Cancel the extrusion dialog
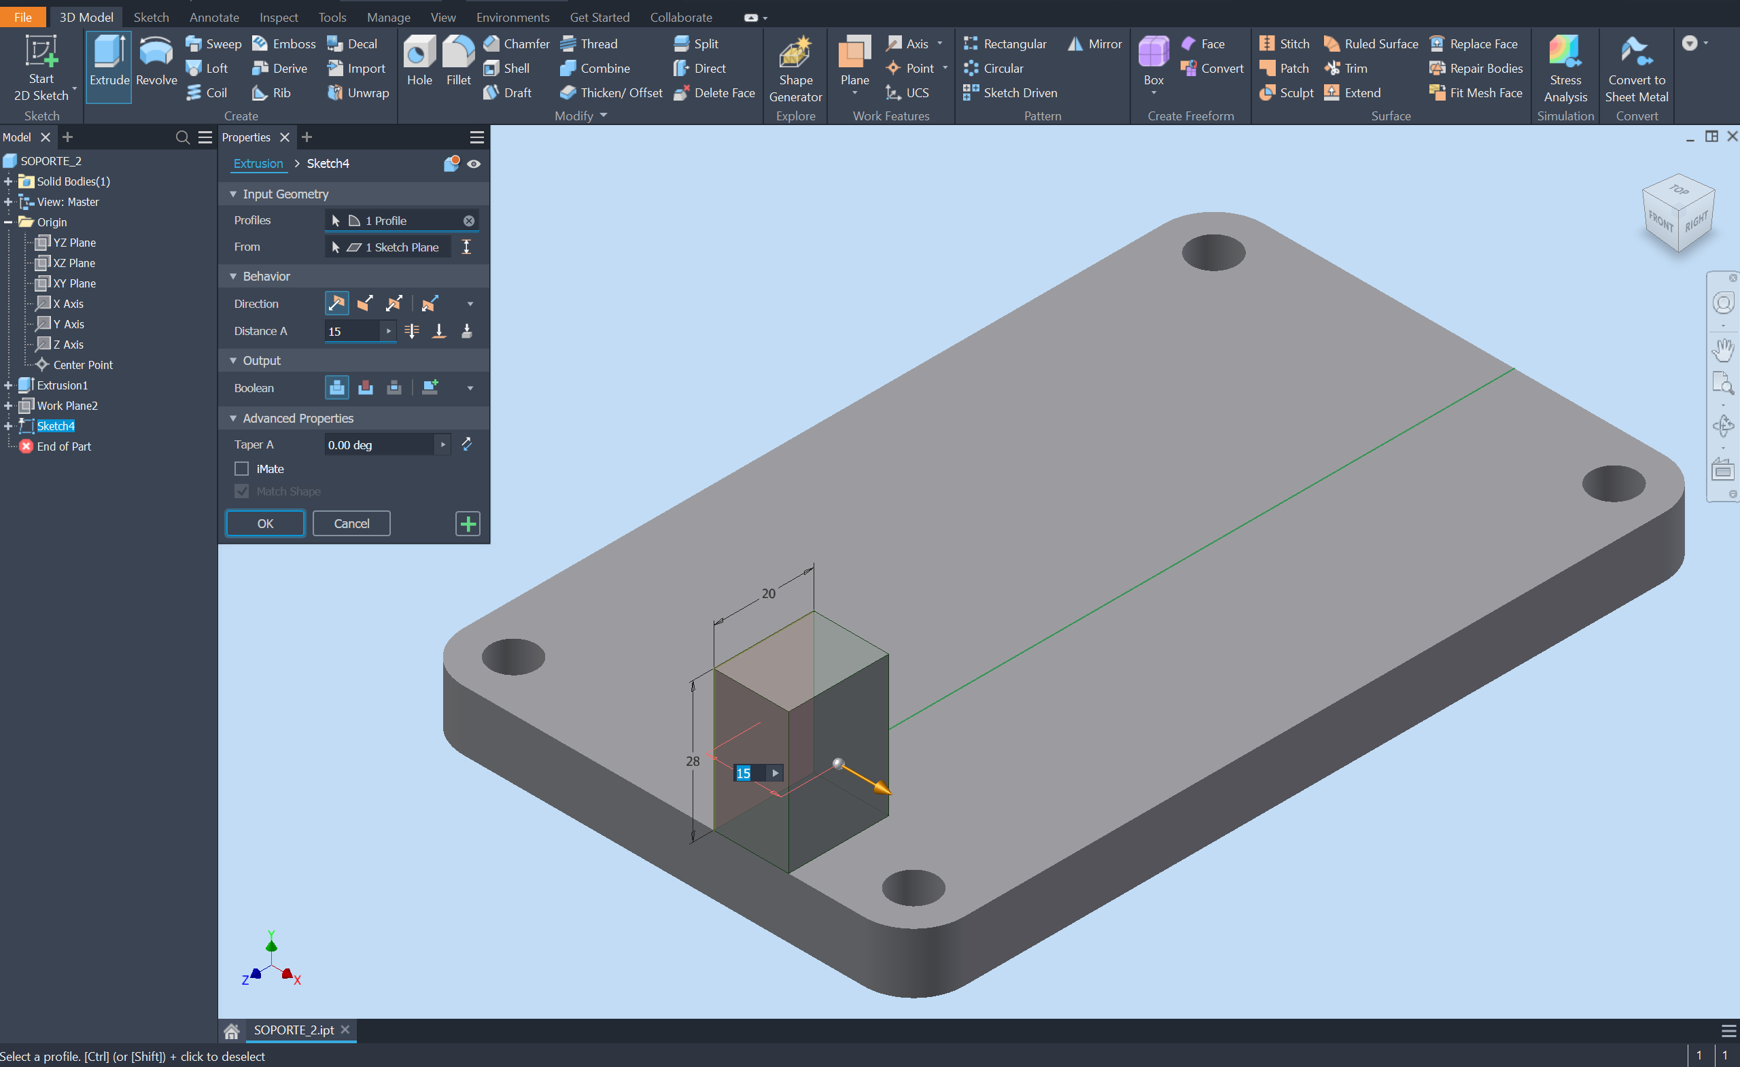The image size is (1740, 1067). tap(351, 523)
